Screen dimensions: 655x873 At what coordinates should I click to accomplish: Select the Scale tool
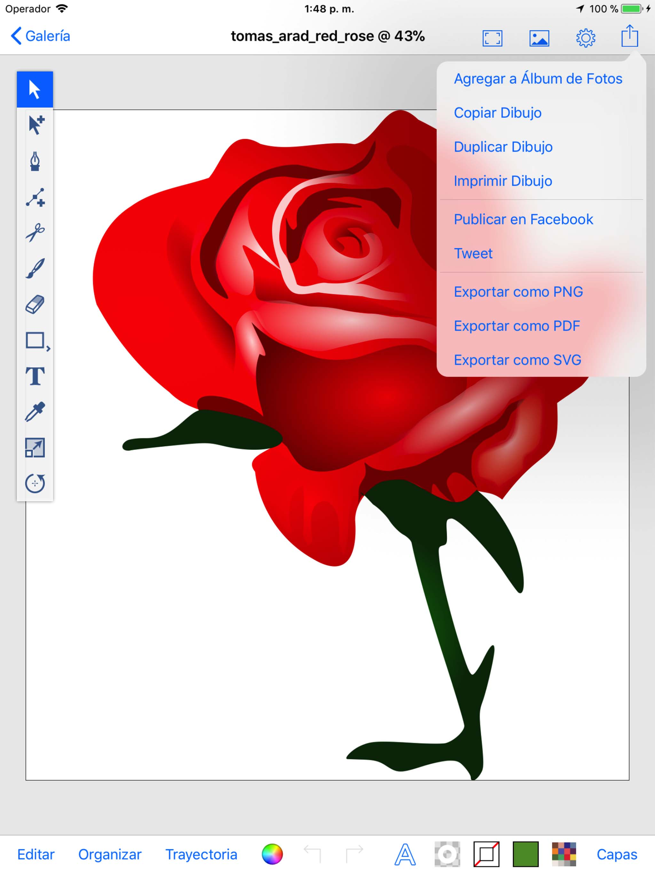(x=35, y=448)
